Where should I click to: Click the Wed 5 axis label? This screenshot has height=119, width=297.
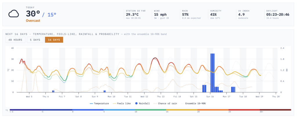point(29,96)
